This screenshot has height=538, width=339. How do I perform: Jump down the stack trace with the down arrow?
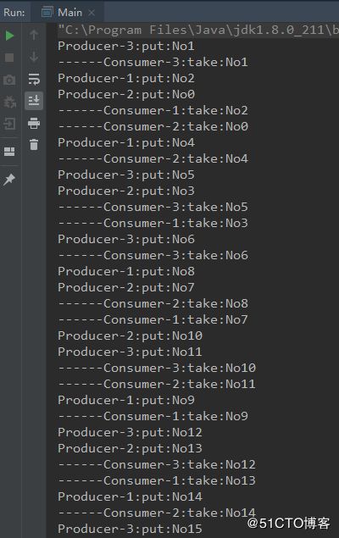pyautogui.click(x=34, y=57)
